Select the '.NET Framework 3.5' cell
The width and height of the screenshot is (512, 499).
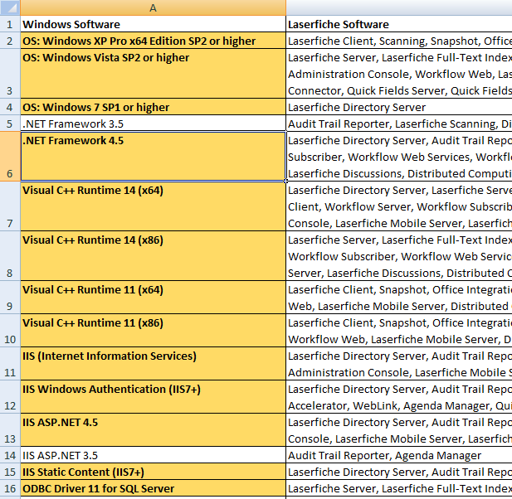tap(154, 124)
